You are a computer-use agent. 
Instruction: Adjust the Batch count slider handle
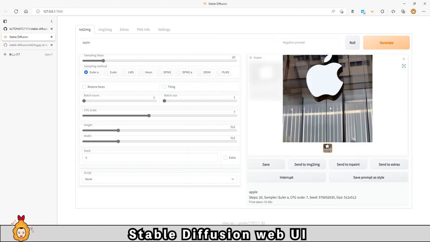click(x=84, y=101)
